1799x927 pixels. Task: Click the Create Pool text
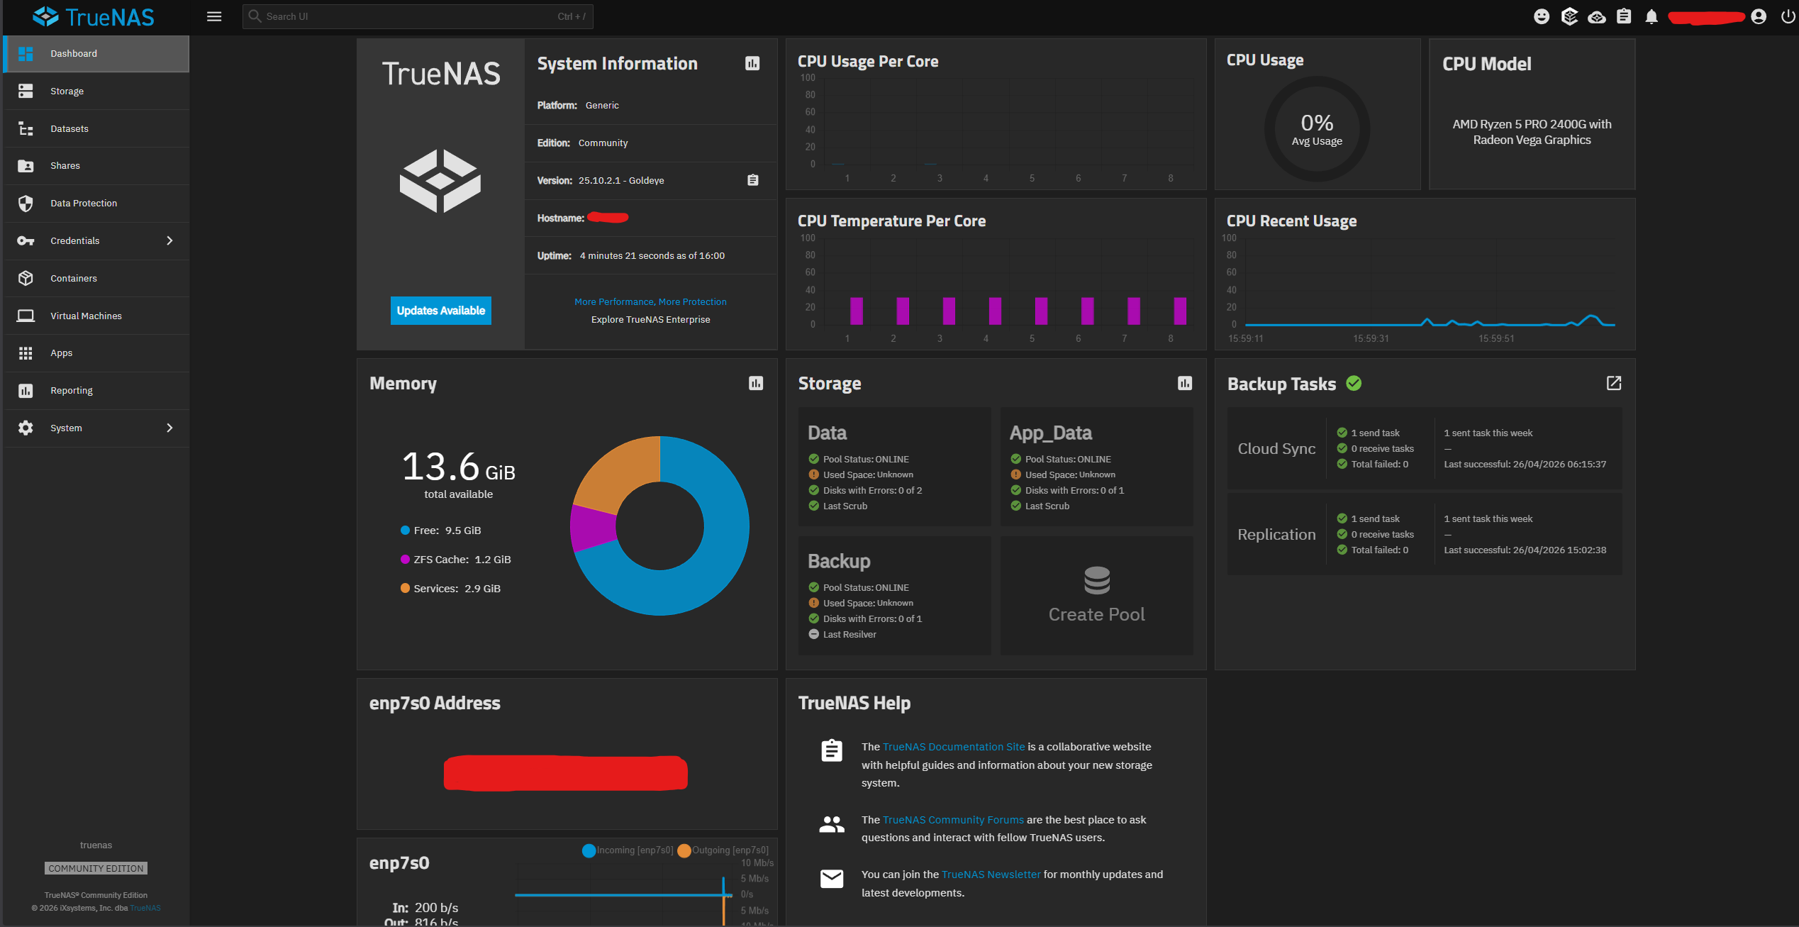[x=1097, y=615]
